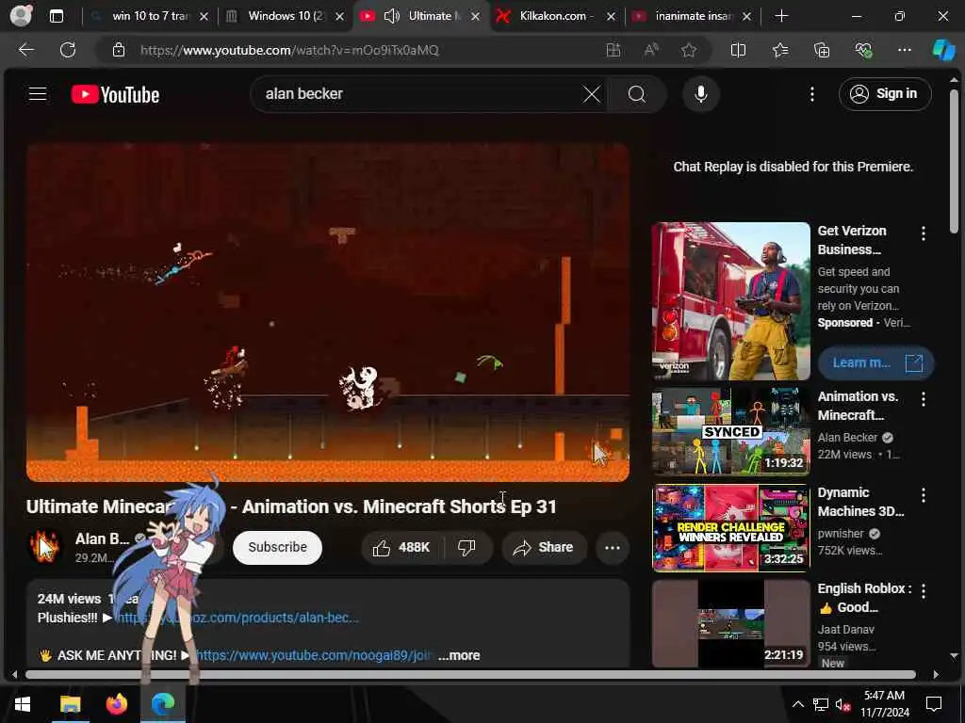Open options for Animation vs. Minecraft video
The image size is (965, 723).
click(923, 399)
